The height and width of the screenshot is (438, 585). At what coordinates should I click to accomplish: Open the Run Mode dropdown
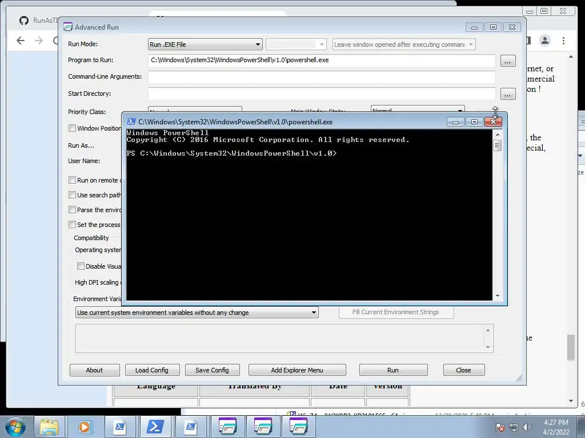click(x=205, y=44)
